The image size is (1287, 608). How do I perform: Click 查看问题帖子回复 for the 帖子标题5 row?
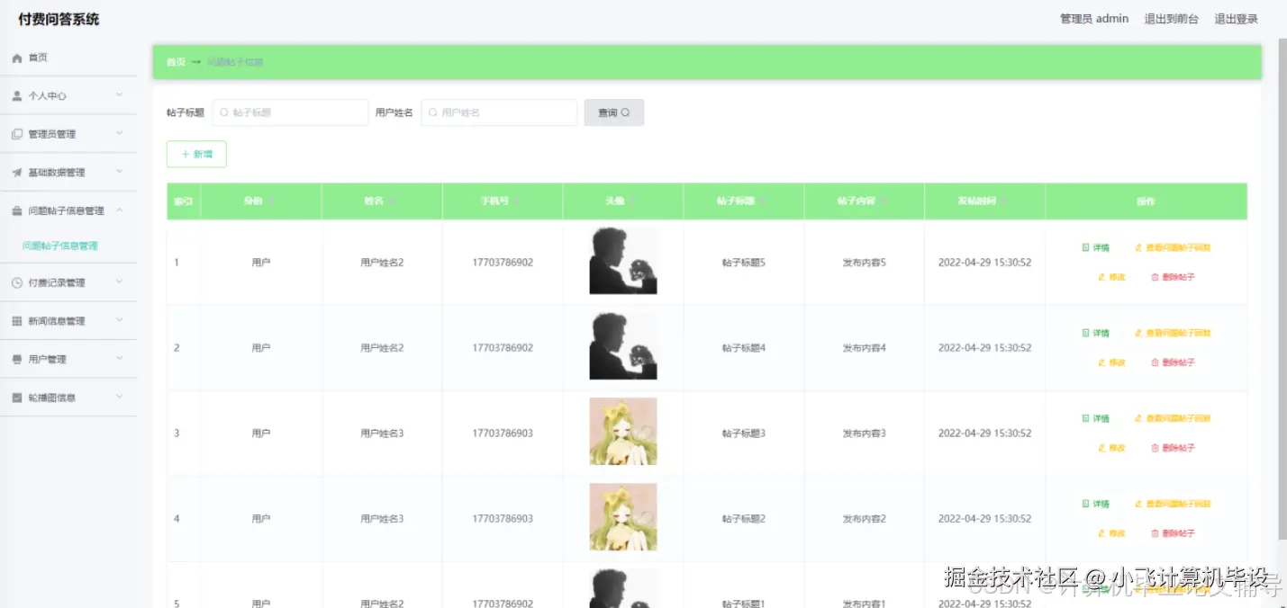[x=1173, y=247]
